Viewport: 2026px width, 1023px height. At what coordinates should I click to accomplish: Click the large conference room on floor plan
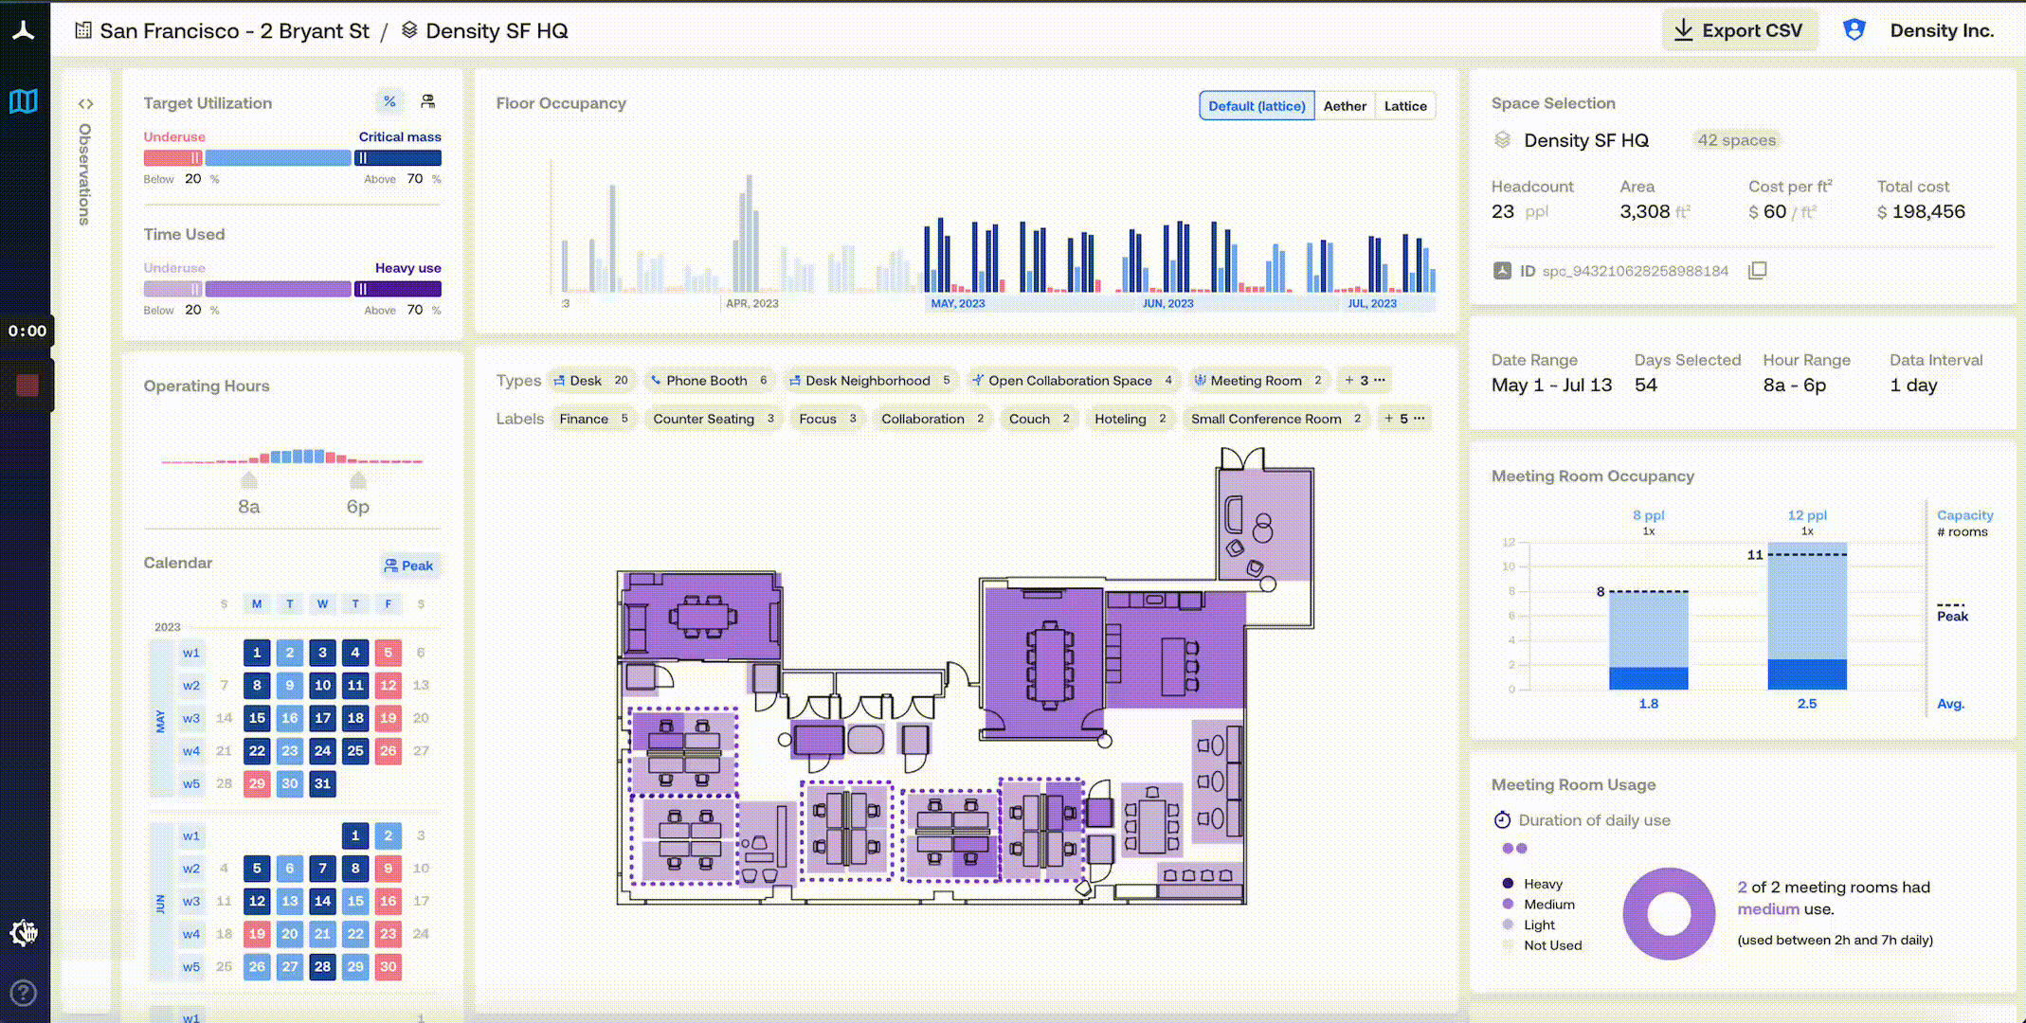(x=1046, y=663)
